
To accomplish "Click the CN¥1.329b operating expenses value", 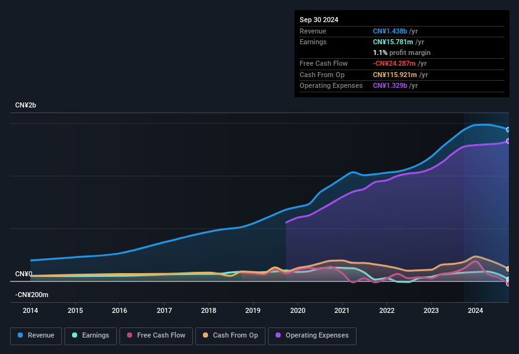I will 390,85.
